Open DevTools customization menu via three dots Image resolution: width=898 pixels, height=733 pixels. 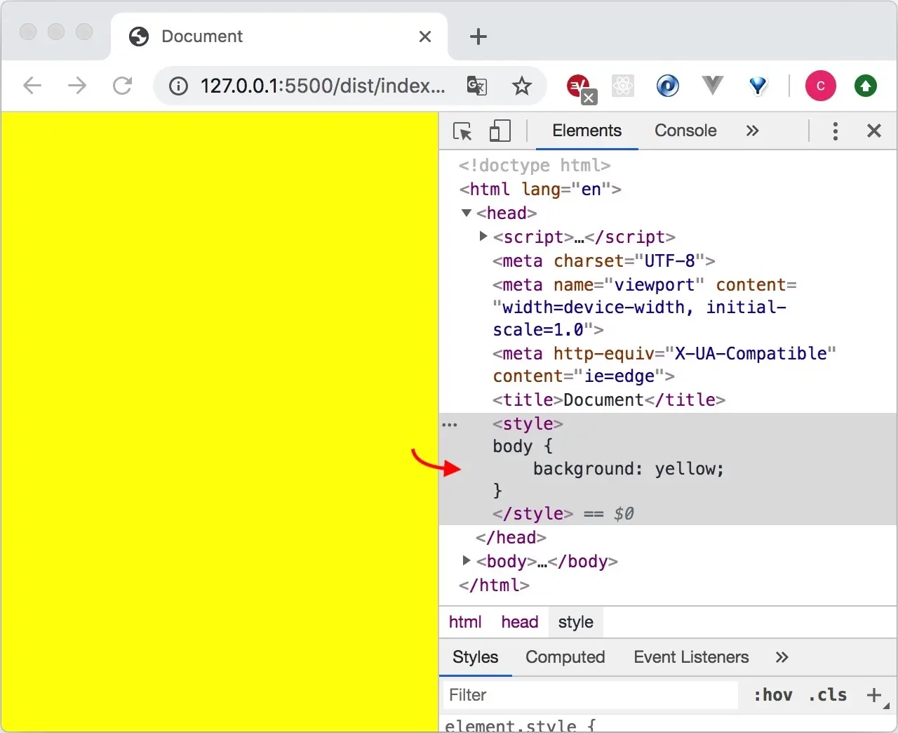[x=835, y=131]
